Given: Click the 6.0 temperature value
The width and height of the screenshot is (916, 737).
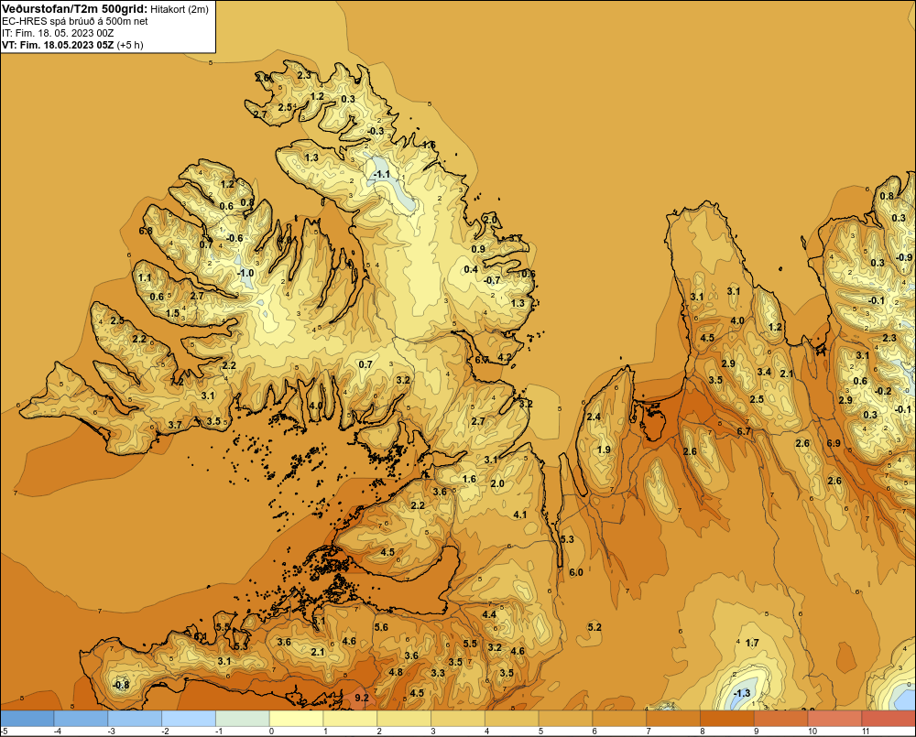Looking at the screenshot, I should [x=576, y=571].
